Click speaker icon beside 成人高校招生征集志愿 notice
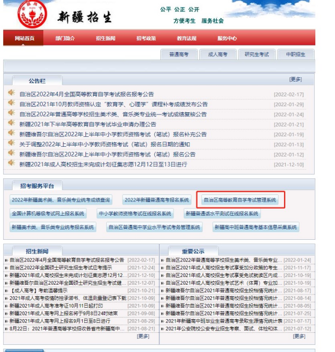The height and width of the screenshot is (352, 335). coord(11,164)
